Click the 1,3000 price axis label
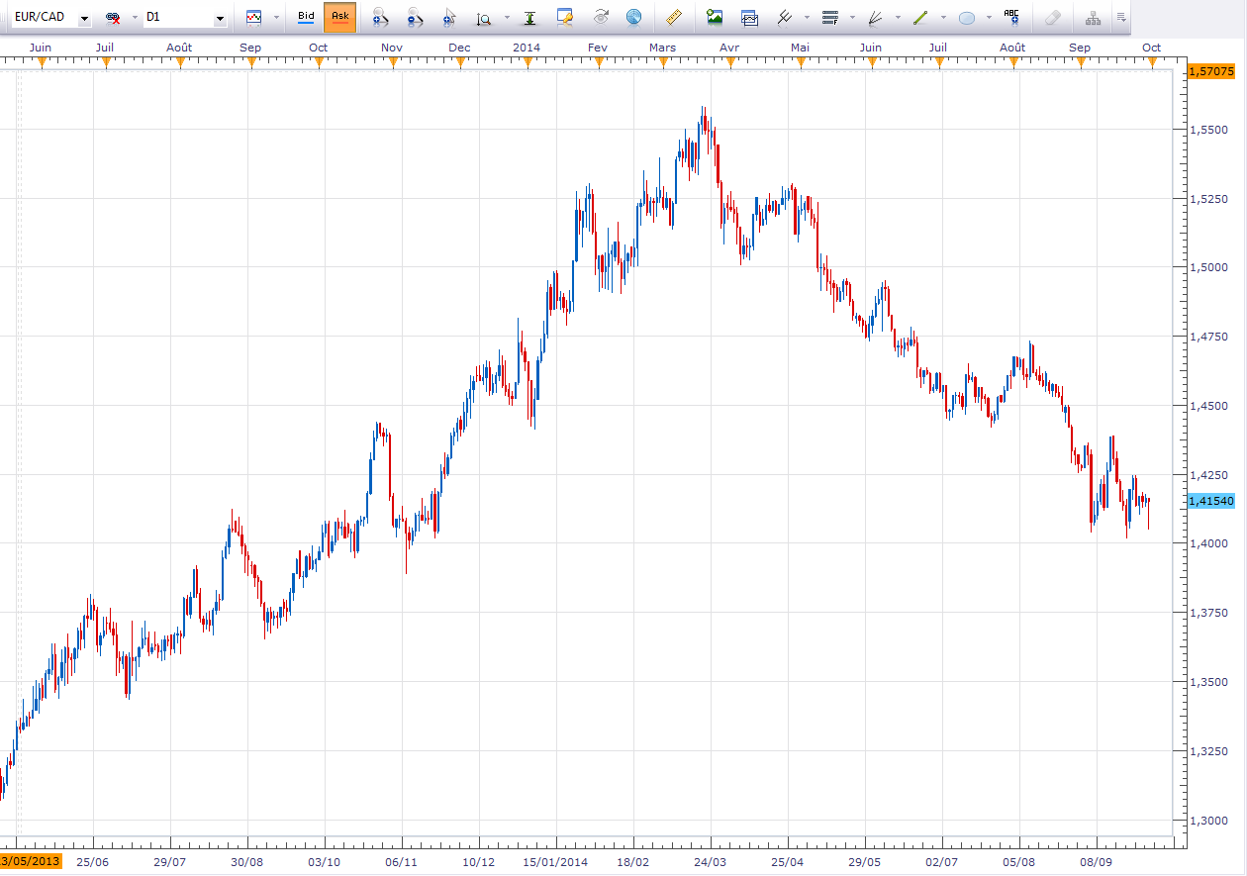 pos(1207,821)
